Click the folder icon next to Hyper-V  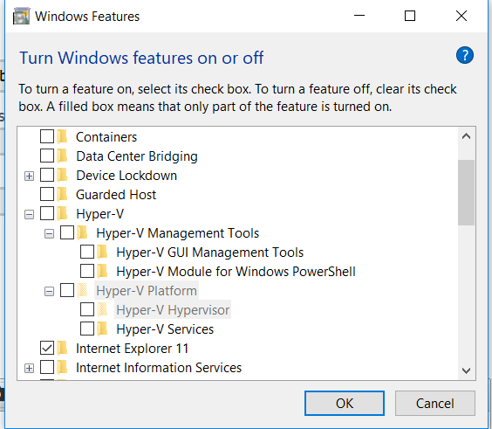63,213
